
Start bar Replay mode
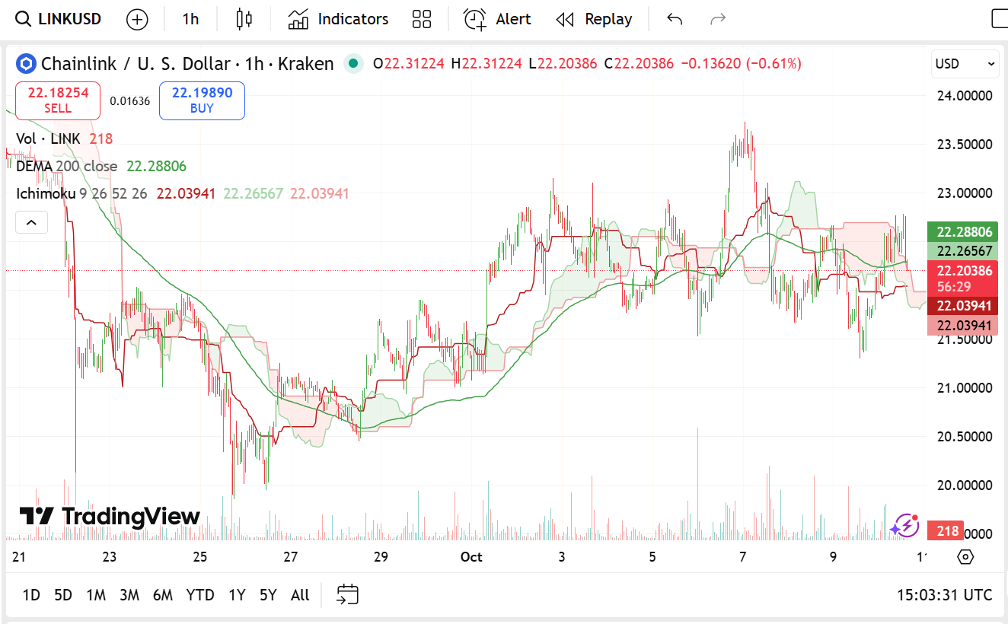594,19
